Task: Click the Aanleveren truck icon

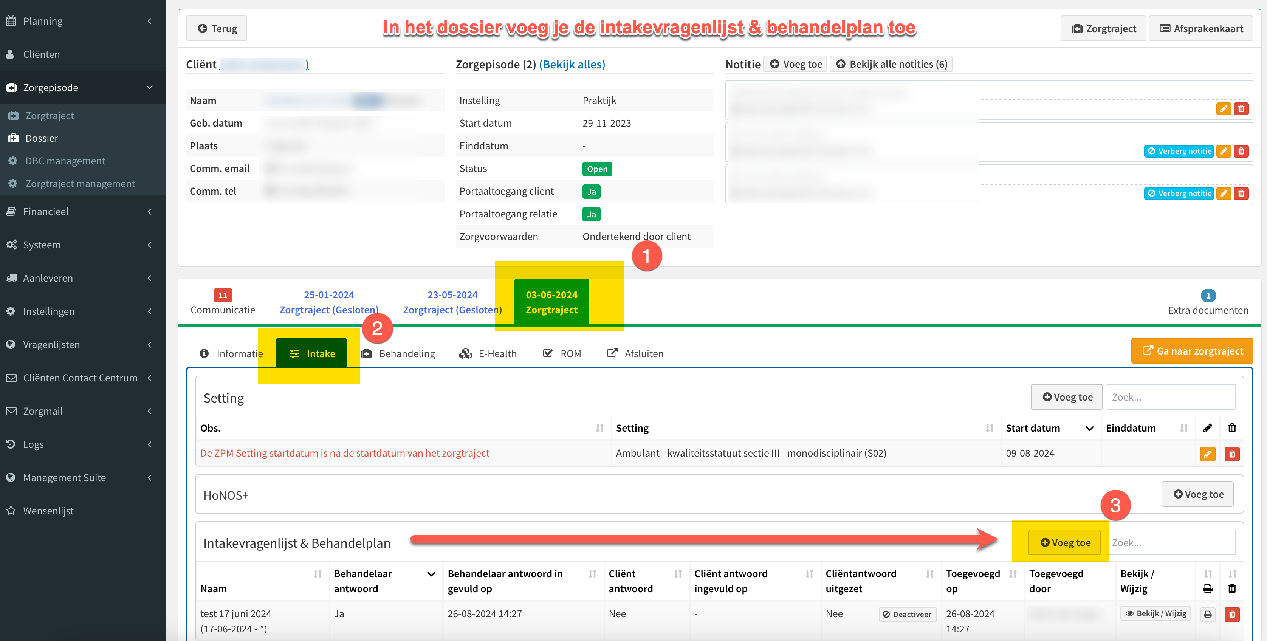Action: pos(11,278)
